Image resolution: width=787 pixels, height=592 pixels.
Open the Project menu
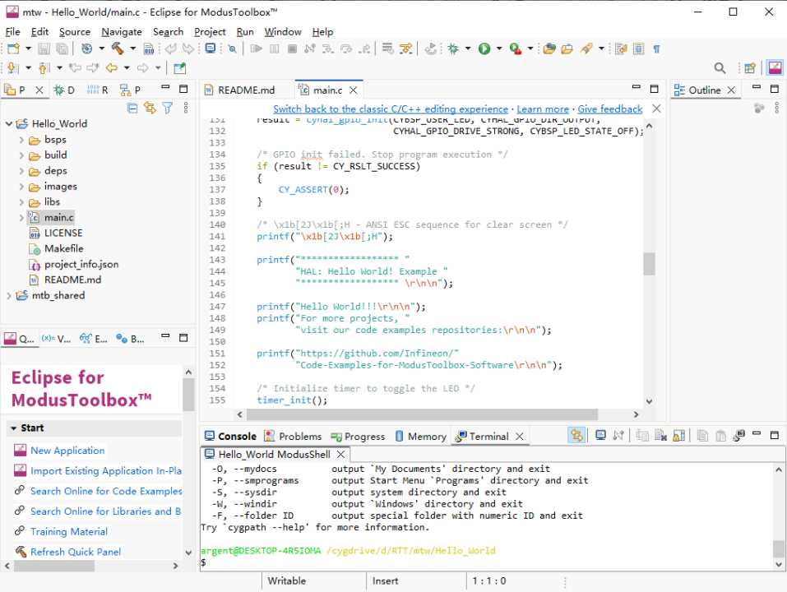click(210, 31)
